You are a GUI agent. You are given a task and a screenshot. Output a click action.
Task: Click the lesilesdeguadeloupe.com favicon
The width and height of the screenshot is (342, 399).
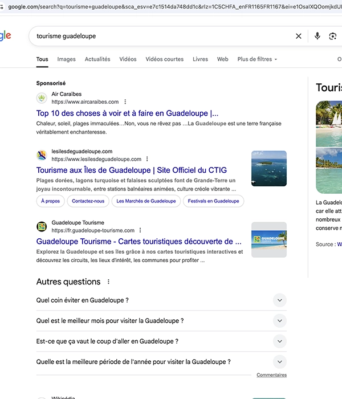42,155
